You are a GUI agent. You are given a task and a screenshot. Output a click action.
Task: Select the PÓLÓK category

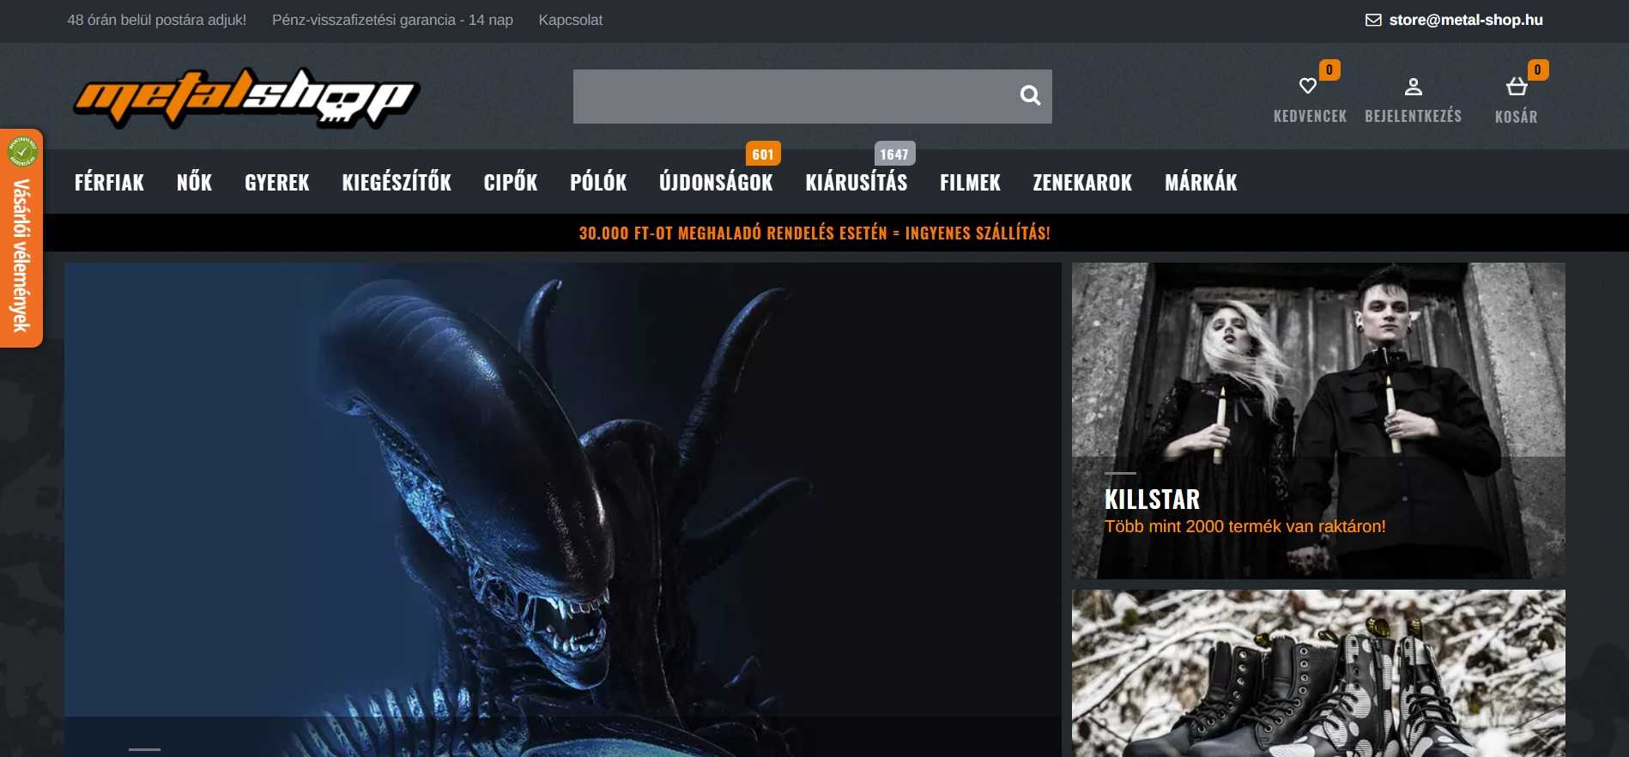coord(598,182)
